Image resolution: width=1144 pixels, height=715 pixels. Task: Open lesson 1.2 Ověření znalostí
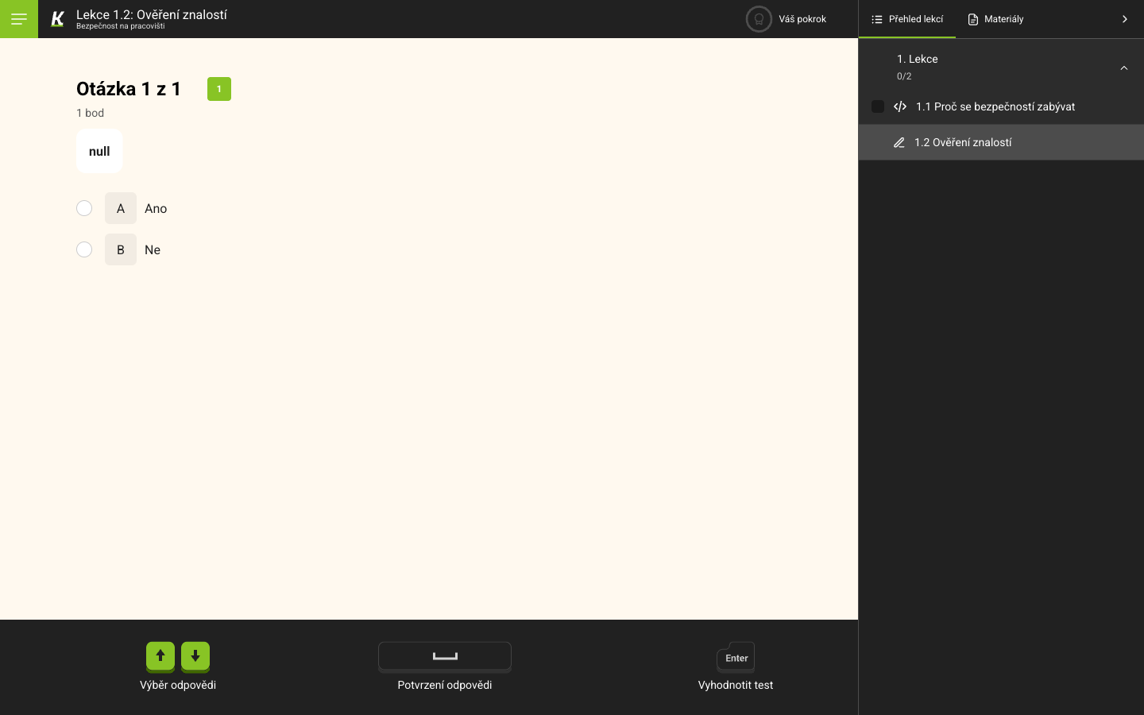(x=1001, y=142)
